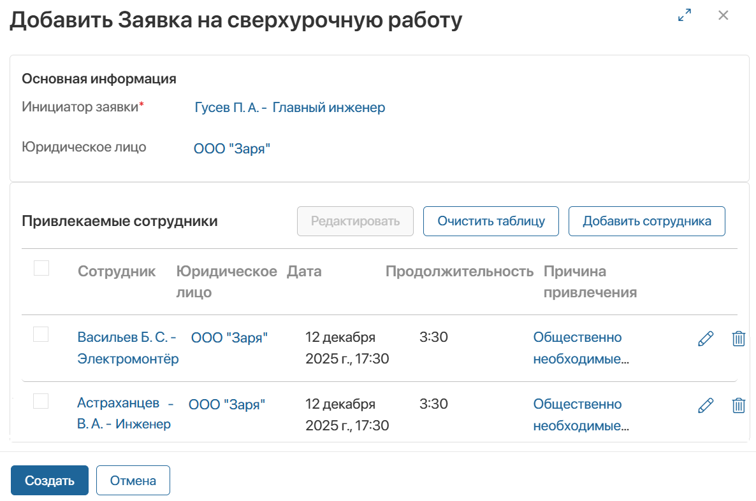Click the Привлекаемые сотрудники section heading
The width and height of the screenshot is (756, 501).
[120, 221]
